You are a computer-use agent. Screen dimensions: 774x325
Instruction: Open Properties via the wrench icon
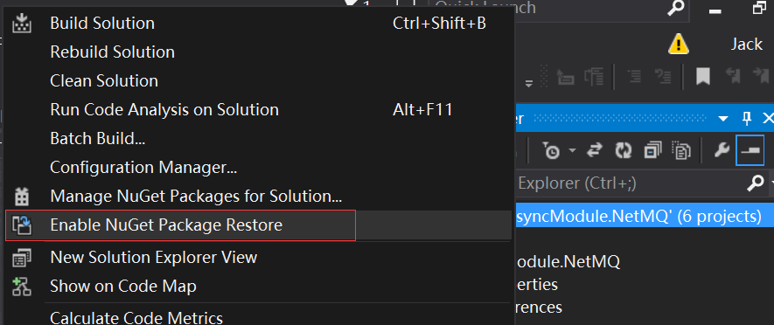(x=722, y=150)
